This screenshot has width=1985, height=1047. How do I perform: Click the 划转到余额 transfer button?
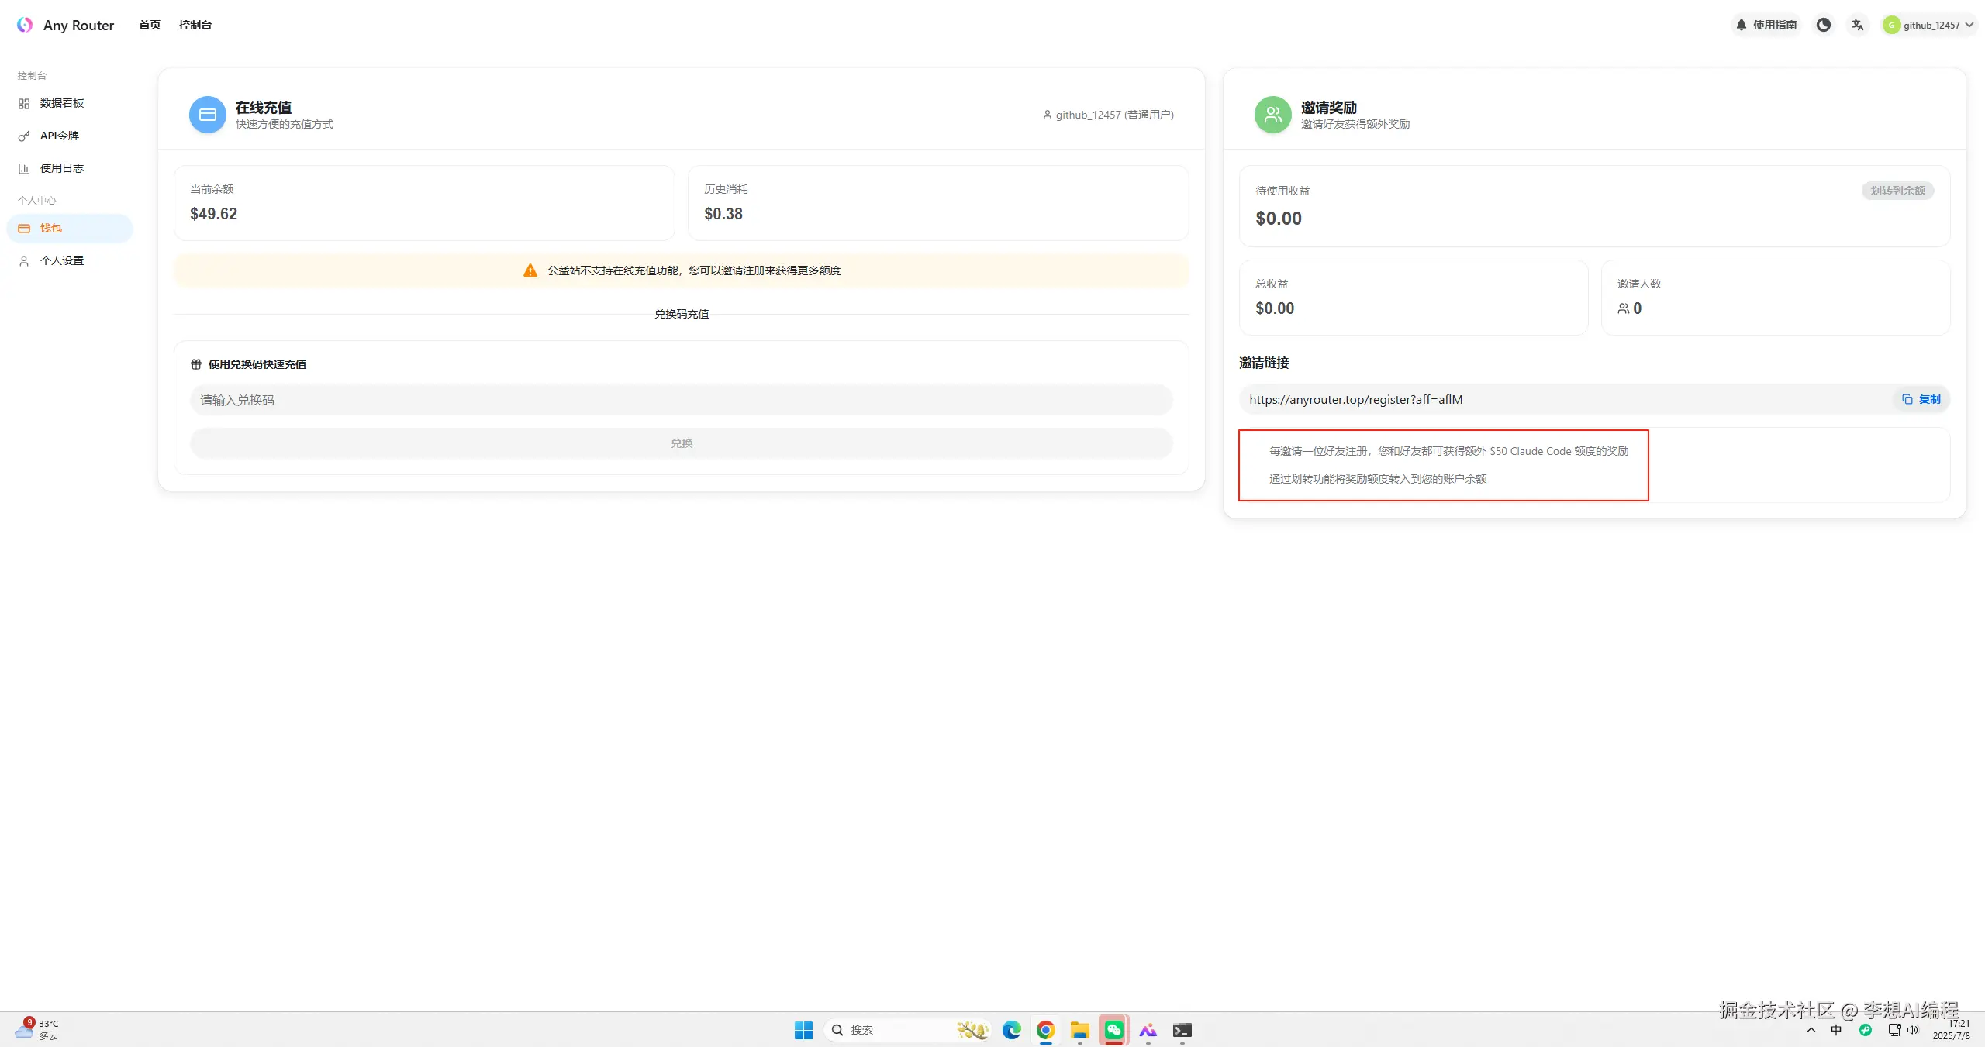click(1897, 191)
